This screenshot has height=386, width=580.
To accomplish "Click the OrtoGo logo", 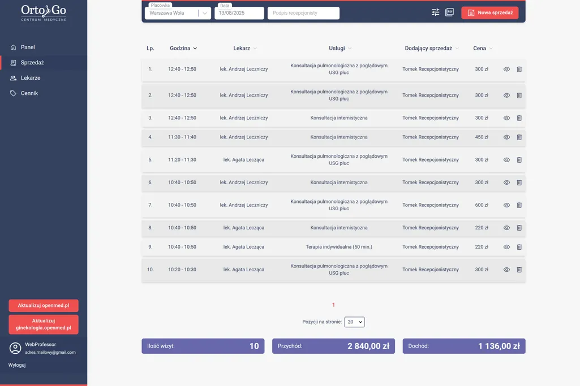I will click(x=44, y=13).
